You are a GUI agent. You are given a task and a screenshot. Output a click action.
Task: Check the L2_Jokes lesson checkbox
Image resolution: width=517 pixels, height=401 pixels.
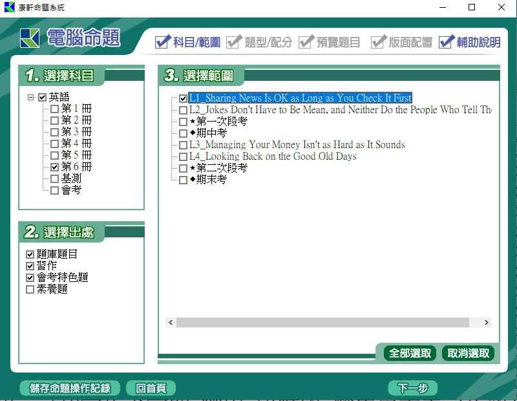pyautogui.click(x=183, y=110)
